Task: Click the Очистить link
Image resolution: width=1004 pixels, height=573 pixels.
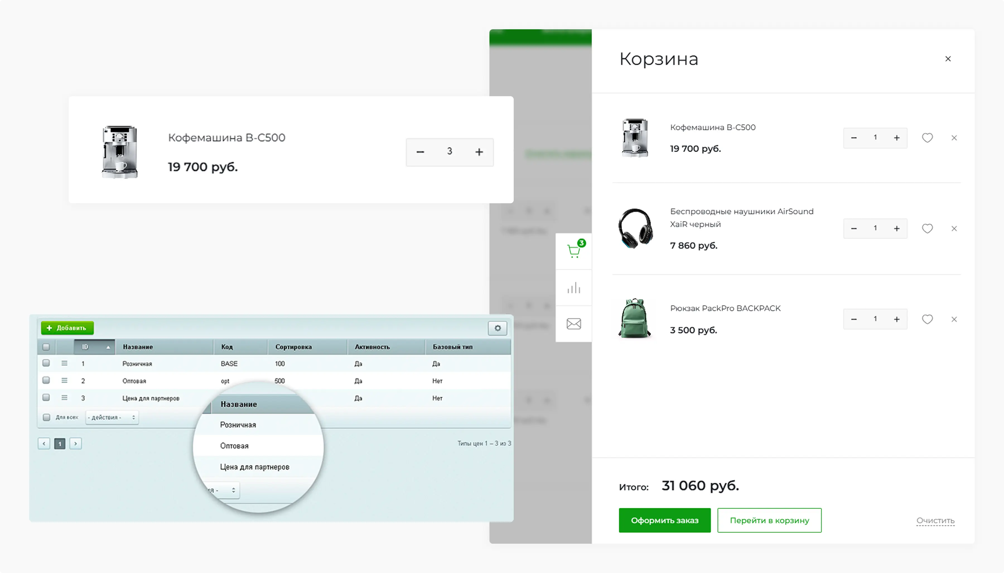Action: click(x=935, y=520)
